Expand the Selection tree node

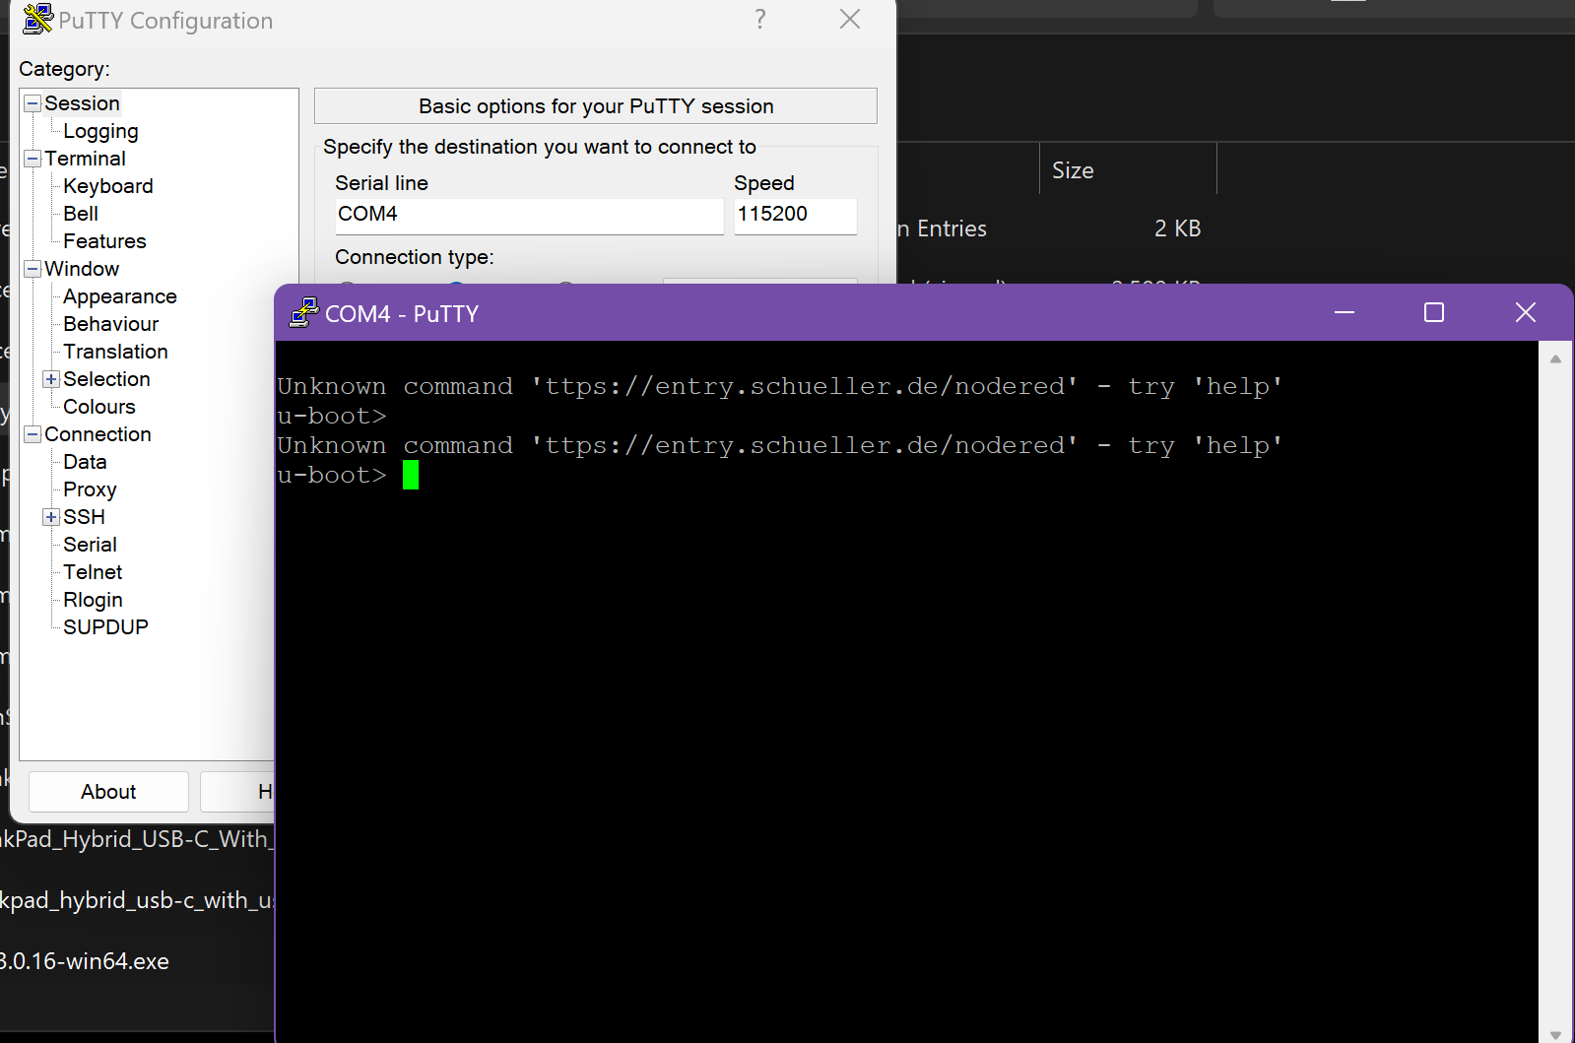coord(51,379)
